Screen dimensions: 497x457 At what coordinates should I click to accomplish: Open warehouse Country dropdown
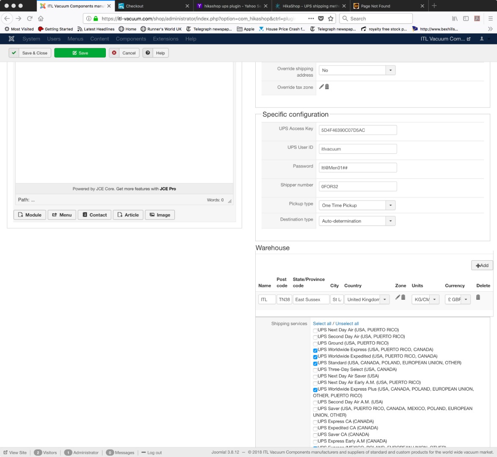coord(367,299)
